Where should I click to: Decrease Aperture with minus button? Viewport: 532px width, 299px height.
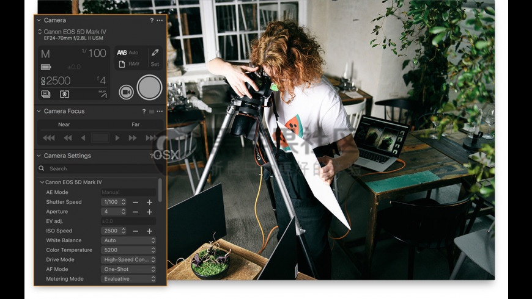135,212
